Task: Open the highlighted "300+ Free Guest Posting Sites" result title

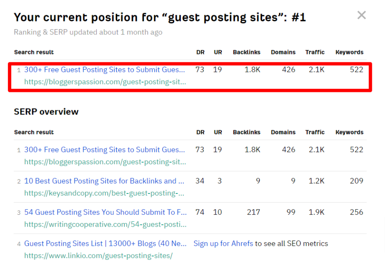Action: pyautogui.click(x=105, y=70)
